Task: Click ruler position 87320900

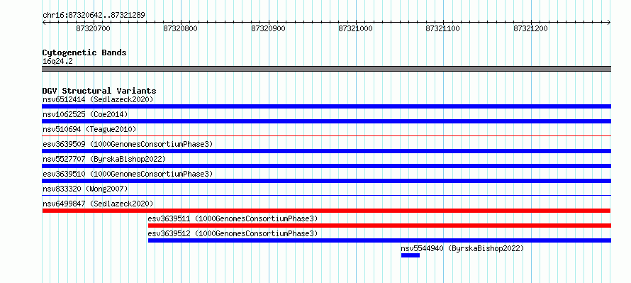Action: point(268,28)
